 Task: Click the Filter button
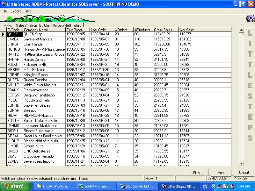point(197,173)
